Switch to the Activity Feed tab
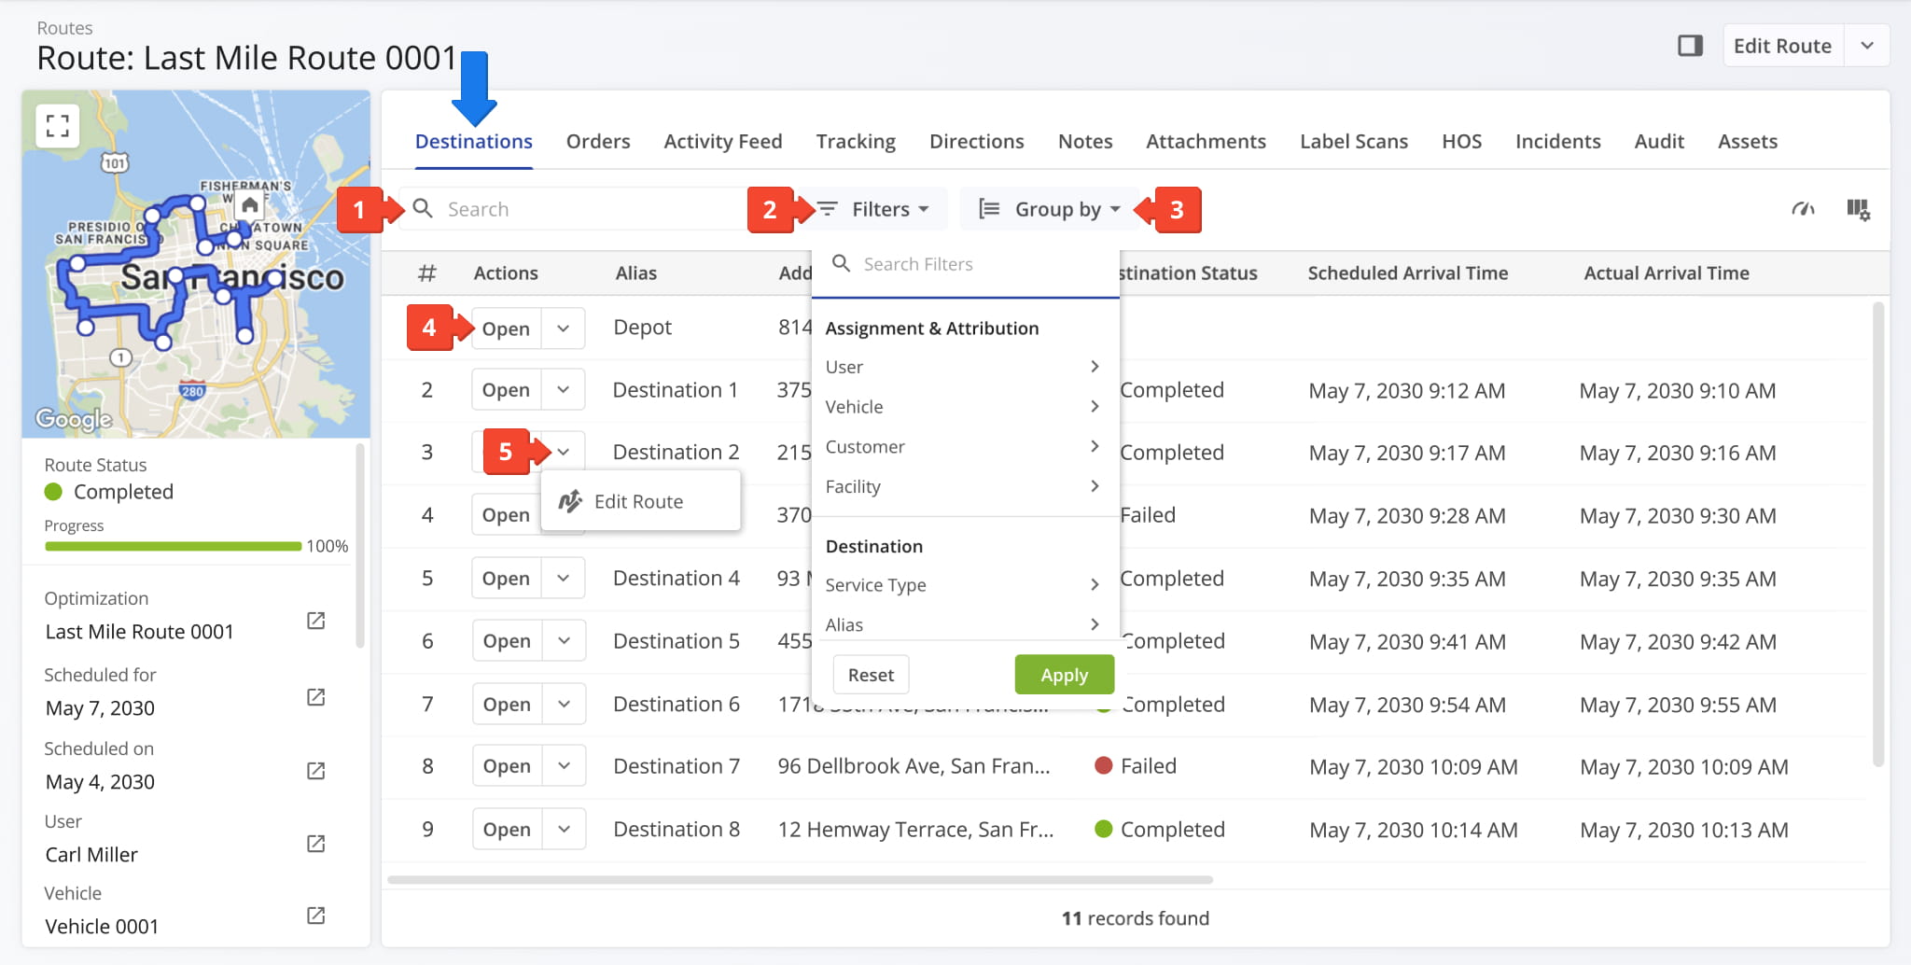The height and width of the screenshot is (965, 1911). point(723,142)
